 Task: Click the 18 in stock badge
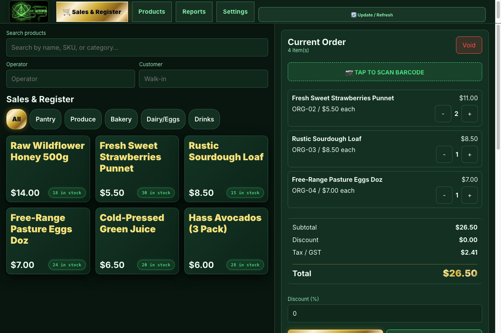(67, 193)
